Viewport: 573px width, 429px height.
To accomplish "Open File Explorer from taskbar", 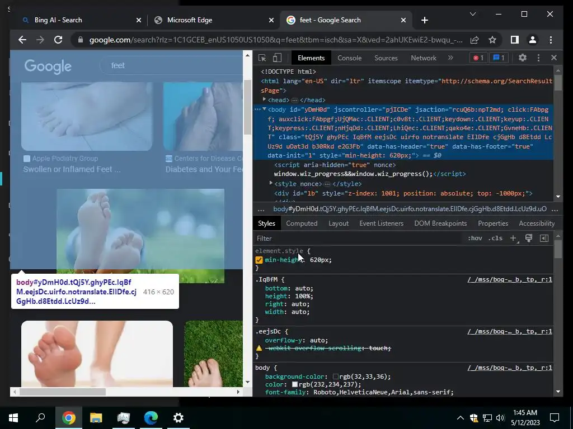I will tap(96, 418).
